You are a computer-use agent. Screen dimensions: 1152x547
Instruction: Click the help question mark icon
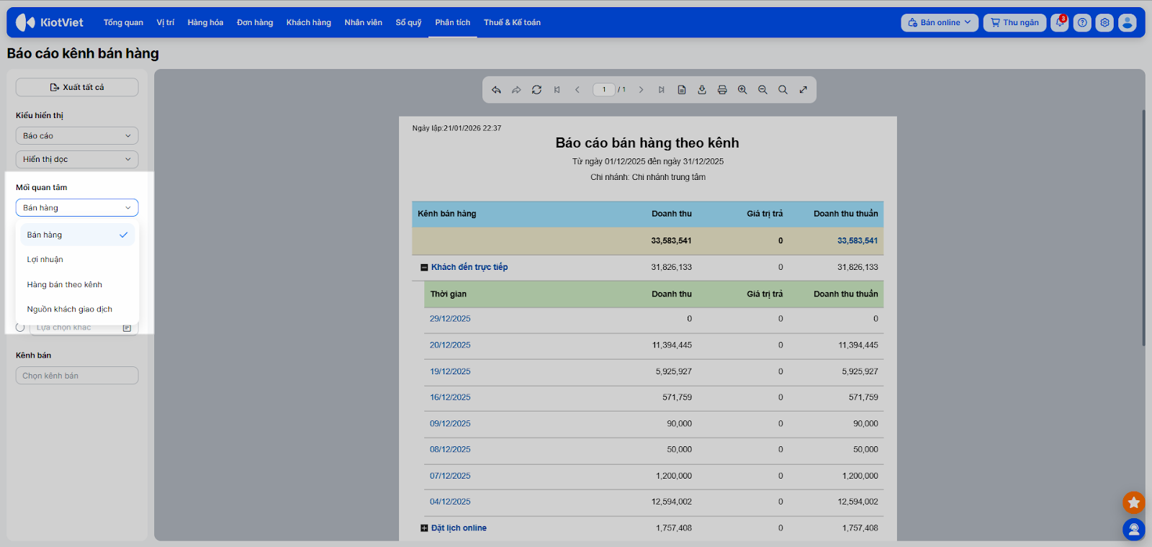(1082, 23)
